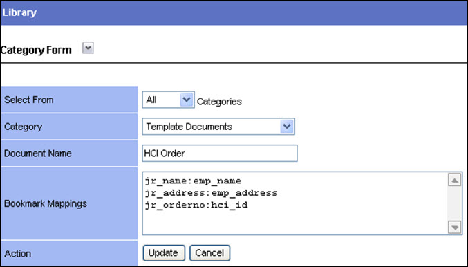Screen dimensions: 468x267
Task: Place cursor on the jr_address:emp_address line
Action: pyautogui.click(x=212, y=193)
